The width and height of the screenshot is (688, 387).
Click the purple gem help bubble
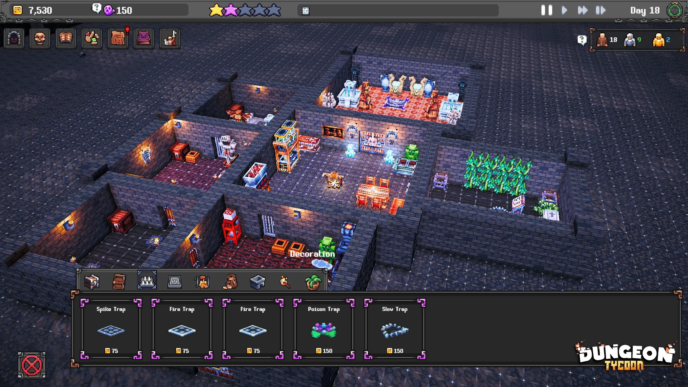(97, 9)
